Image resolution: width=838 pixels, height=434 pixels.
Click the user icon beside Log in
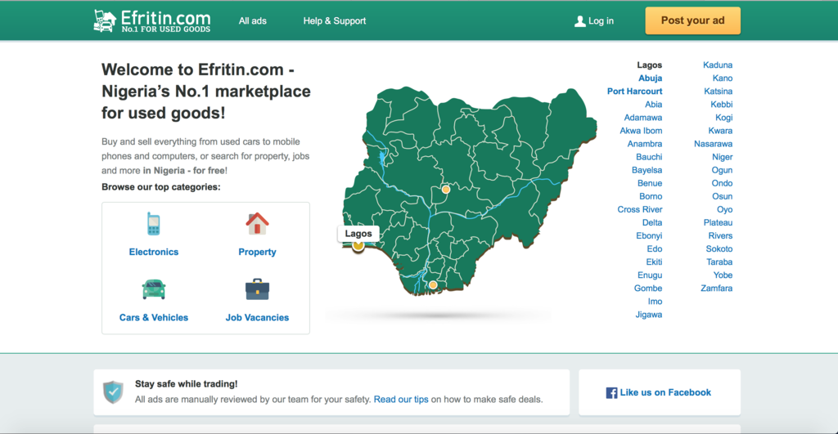pos(580,21)
